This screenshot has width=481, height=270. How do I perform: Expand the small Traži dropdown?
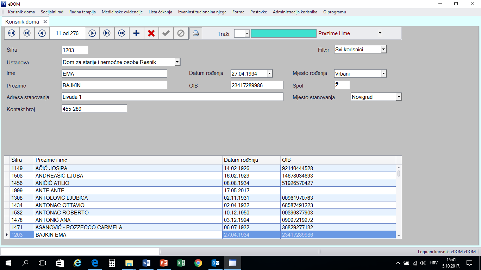247,33
